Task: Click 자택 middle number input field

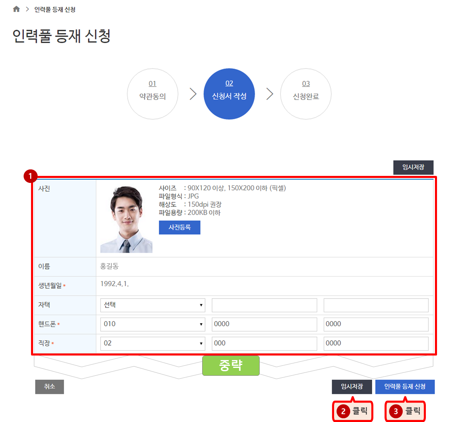Action: coord(264,305)
